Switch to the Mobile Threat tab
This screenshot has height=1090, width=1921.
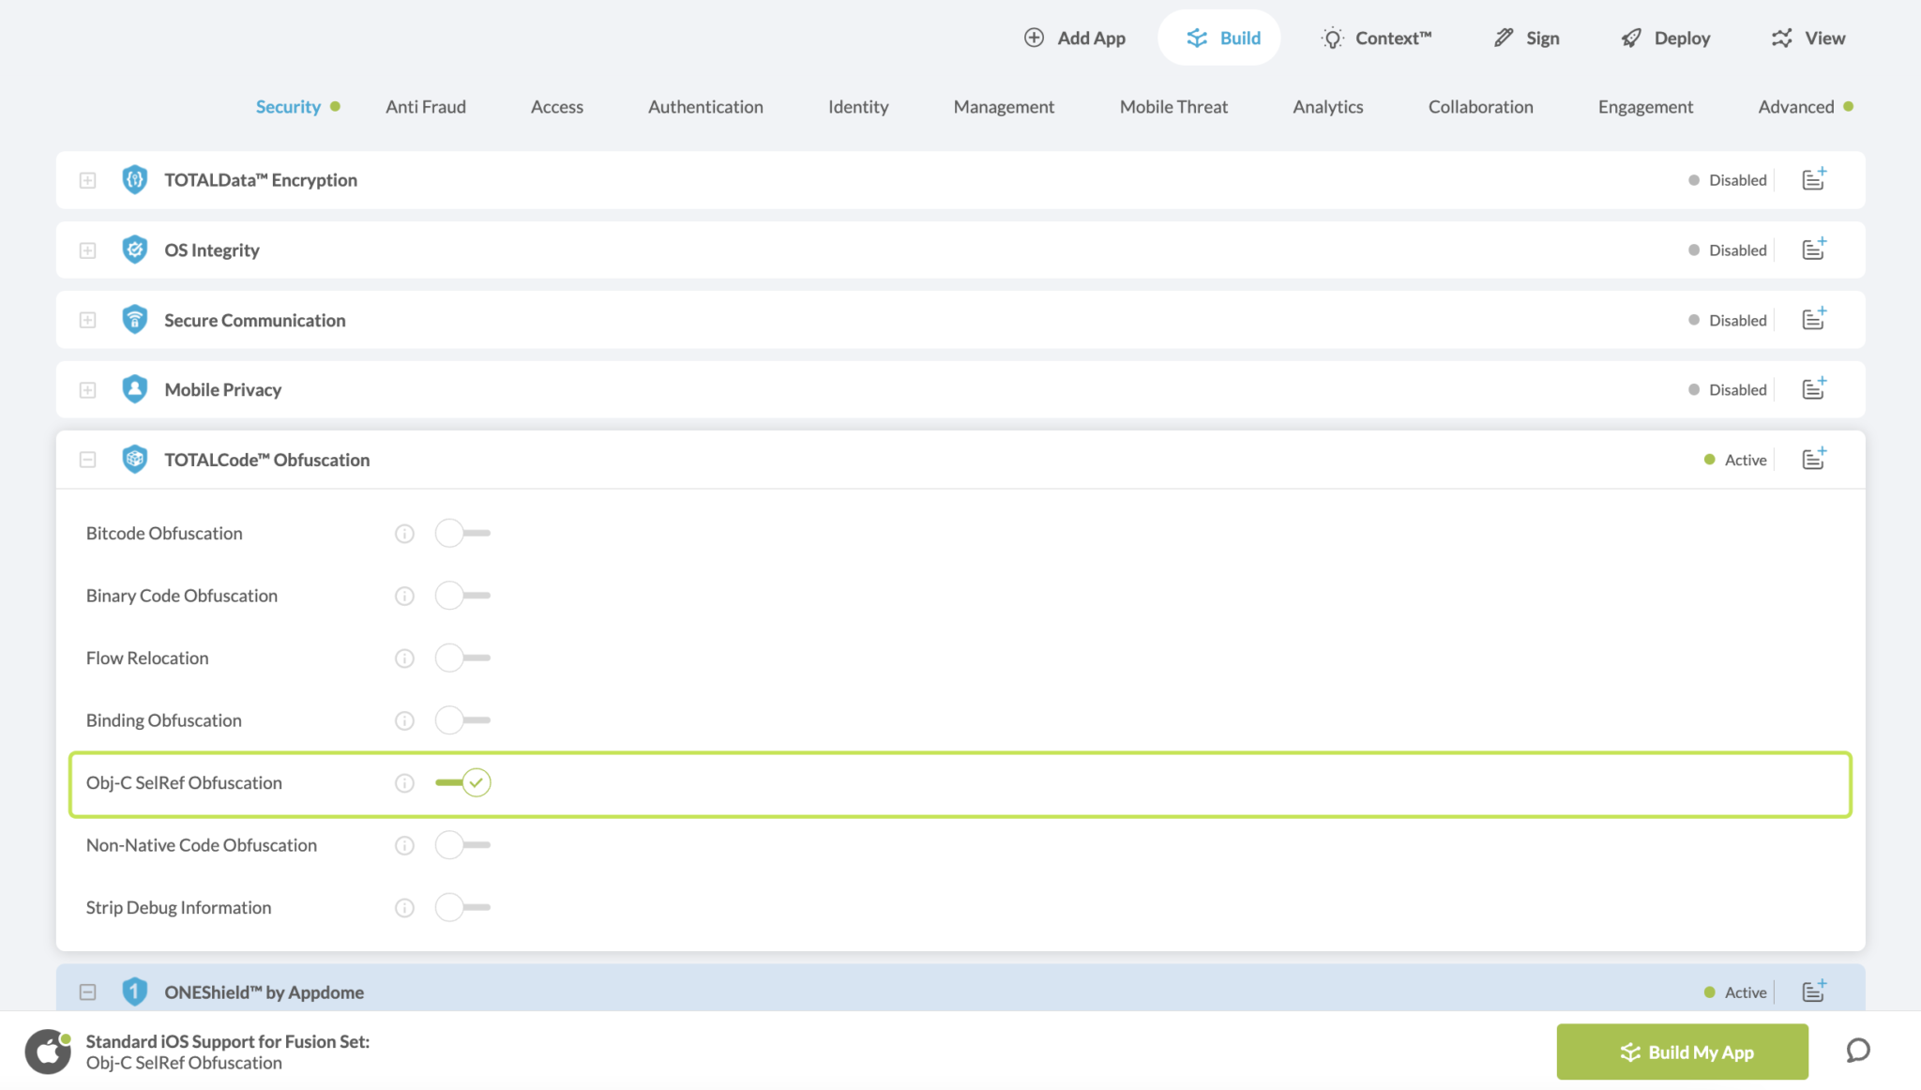1172,107
